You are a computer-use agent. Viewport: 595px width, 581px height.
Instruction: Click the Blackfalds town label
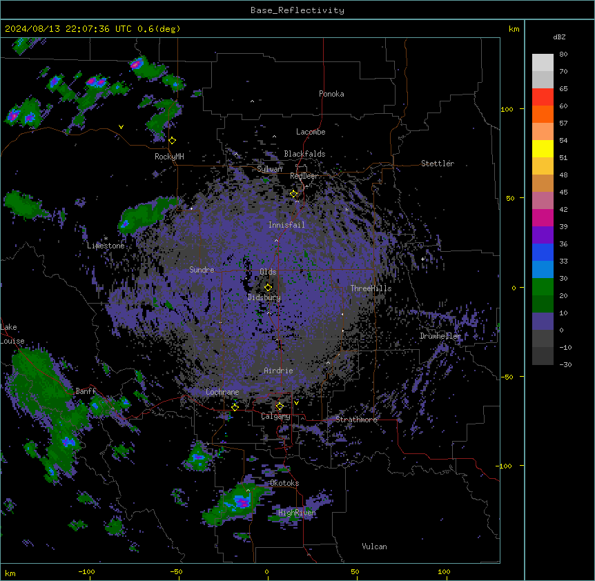click(304, 154)
